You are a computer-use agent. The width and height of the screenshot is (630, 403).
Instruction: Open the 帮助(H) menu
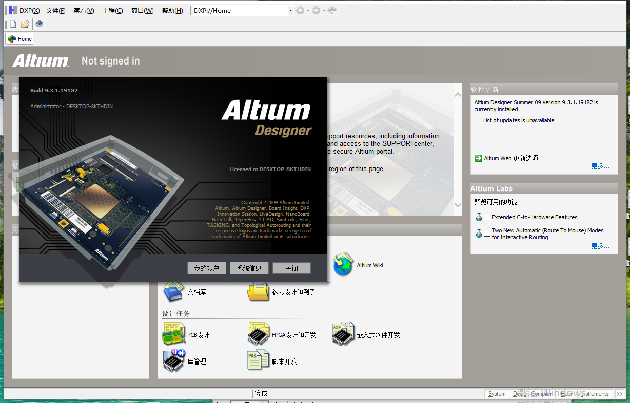[x=172, y=10]
